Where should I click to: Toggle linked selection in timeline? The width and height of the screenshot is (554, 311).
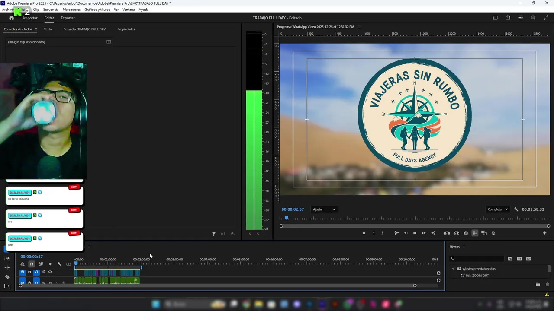[41, 264]
